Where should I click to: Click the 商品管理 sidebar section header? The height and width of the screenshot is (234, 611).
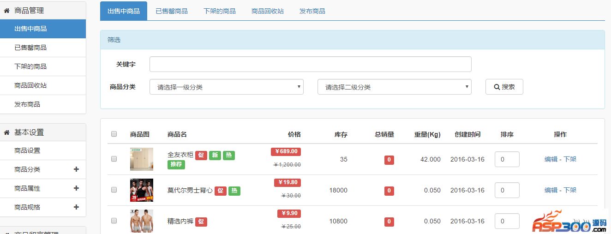[x=43, y=10]
